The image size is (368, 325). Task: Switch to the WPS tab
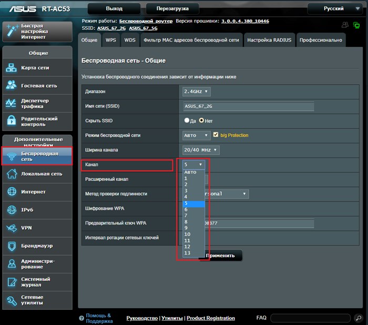coord(111,40)
